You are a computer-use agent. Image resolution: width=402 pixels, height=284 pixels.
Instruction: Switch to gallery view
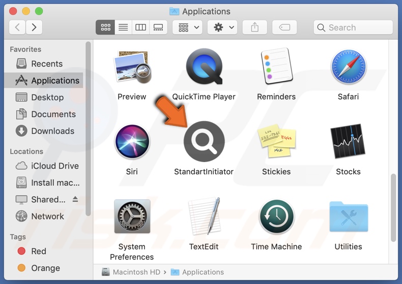click(158, 27)
